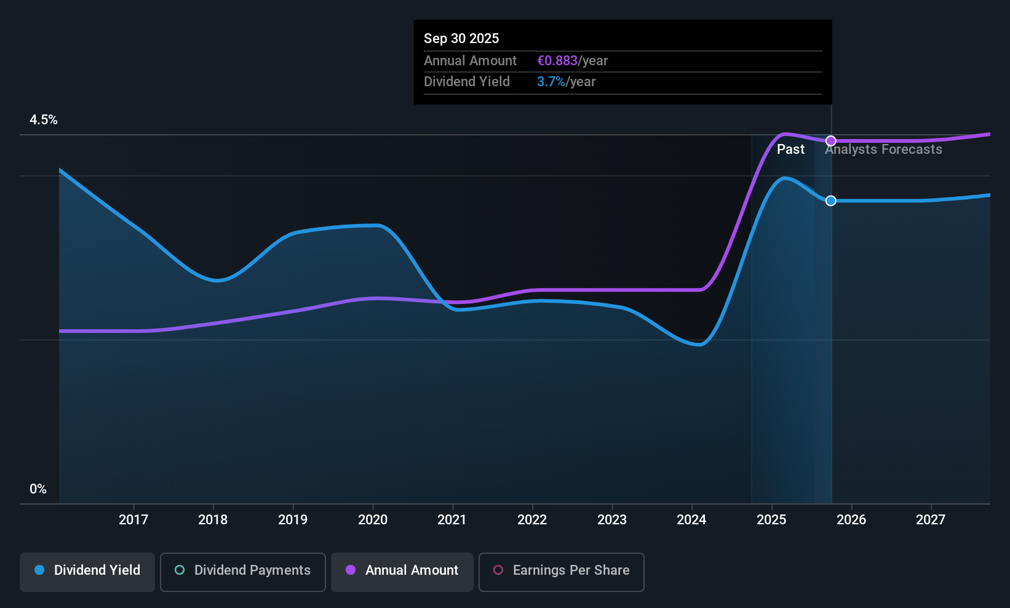Toggle the Annual Amount series
The image size is (1010, 608).
coord(402,572)
